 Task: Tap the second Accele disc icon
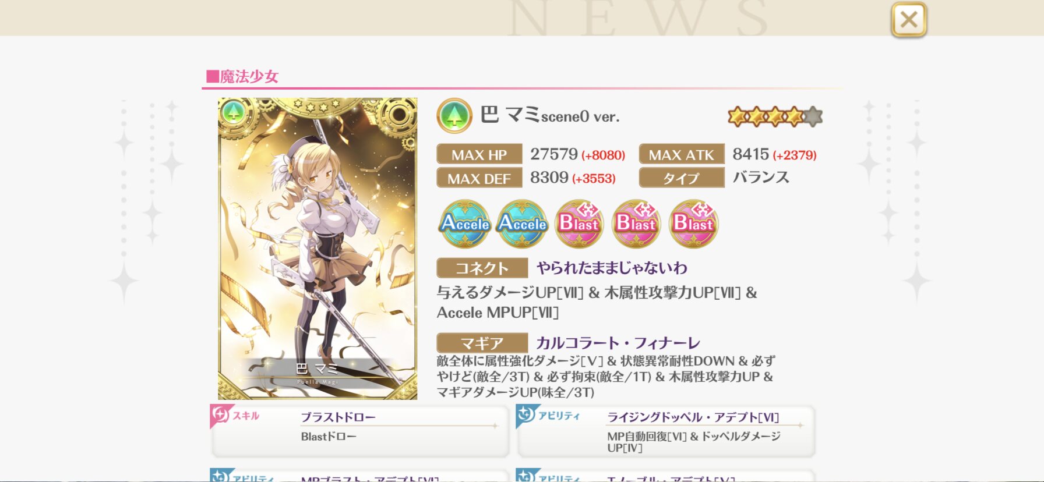pos(522,224)
